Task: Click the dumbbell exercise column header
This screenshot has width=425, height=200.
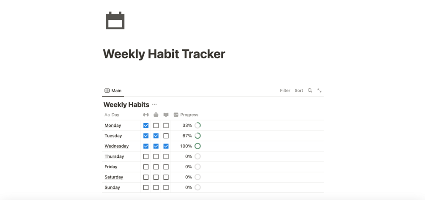Action: 146,115
